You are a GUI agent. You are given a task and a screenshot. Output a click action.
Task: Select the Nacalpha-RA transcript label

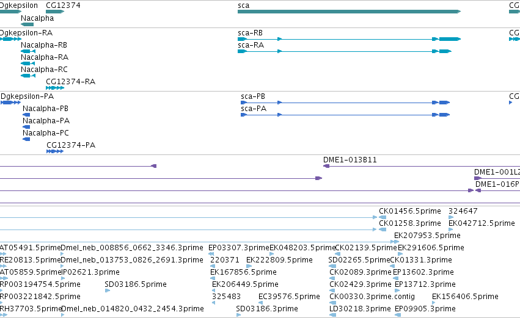[x=45, y=57]
